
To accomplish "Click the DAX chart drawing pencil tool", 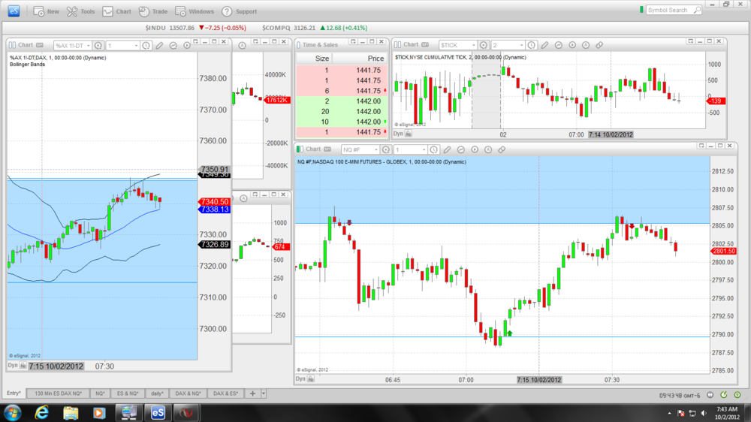I will point(159,46).
